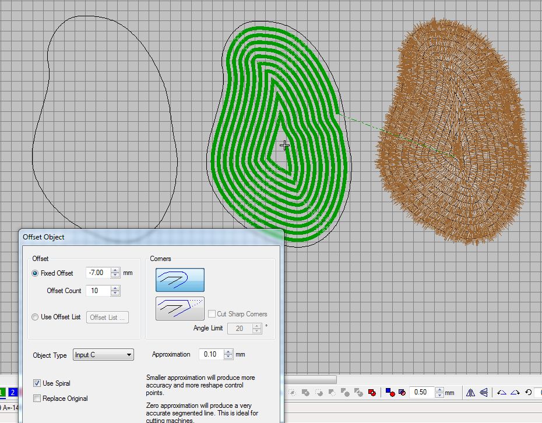Select the rounded corners style button
This screenshot has width=542, height=423.
click(x=180, y=280)
